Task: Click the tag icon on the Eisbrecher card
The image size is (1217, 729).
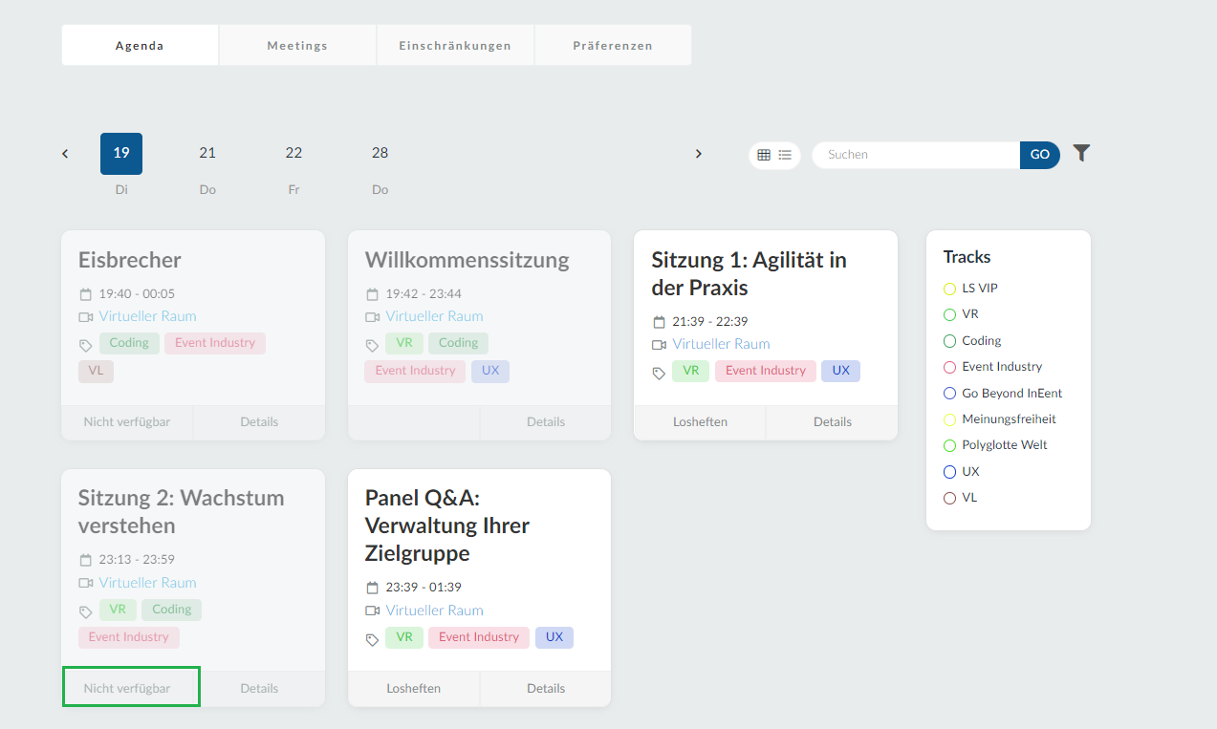Action: click(86, 346)
